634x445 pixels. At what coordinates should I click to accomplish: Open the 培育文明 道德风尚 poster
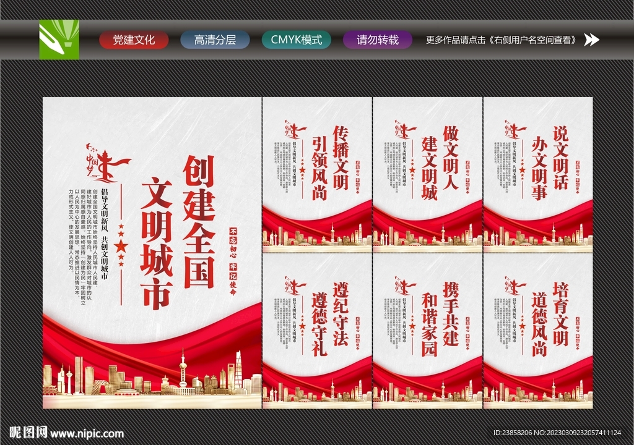click(538, 331)
